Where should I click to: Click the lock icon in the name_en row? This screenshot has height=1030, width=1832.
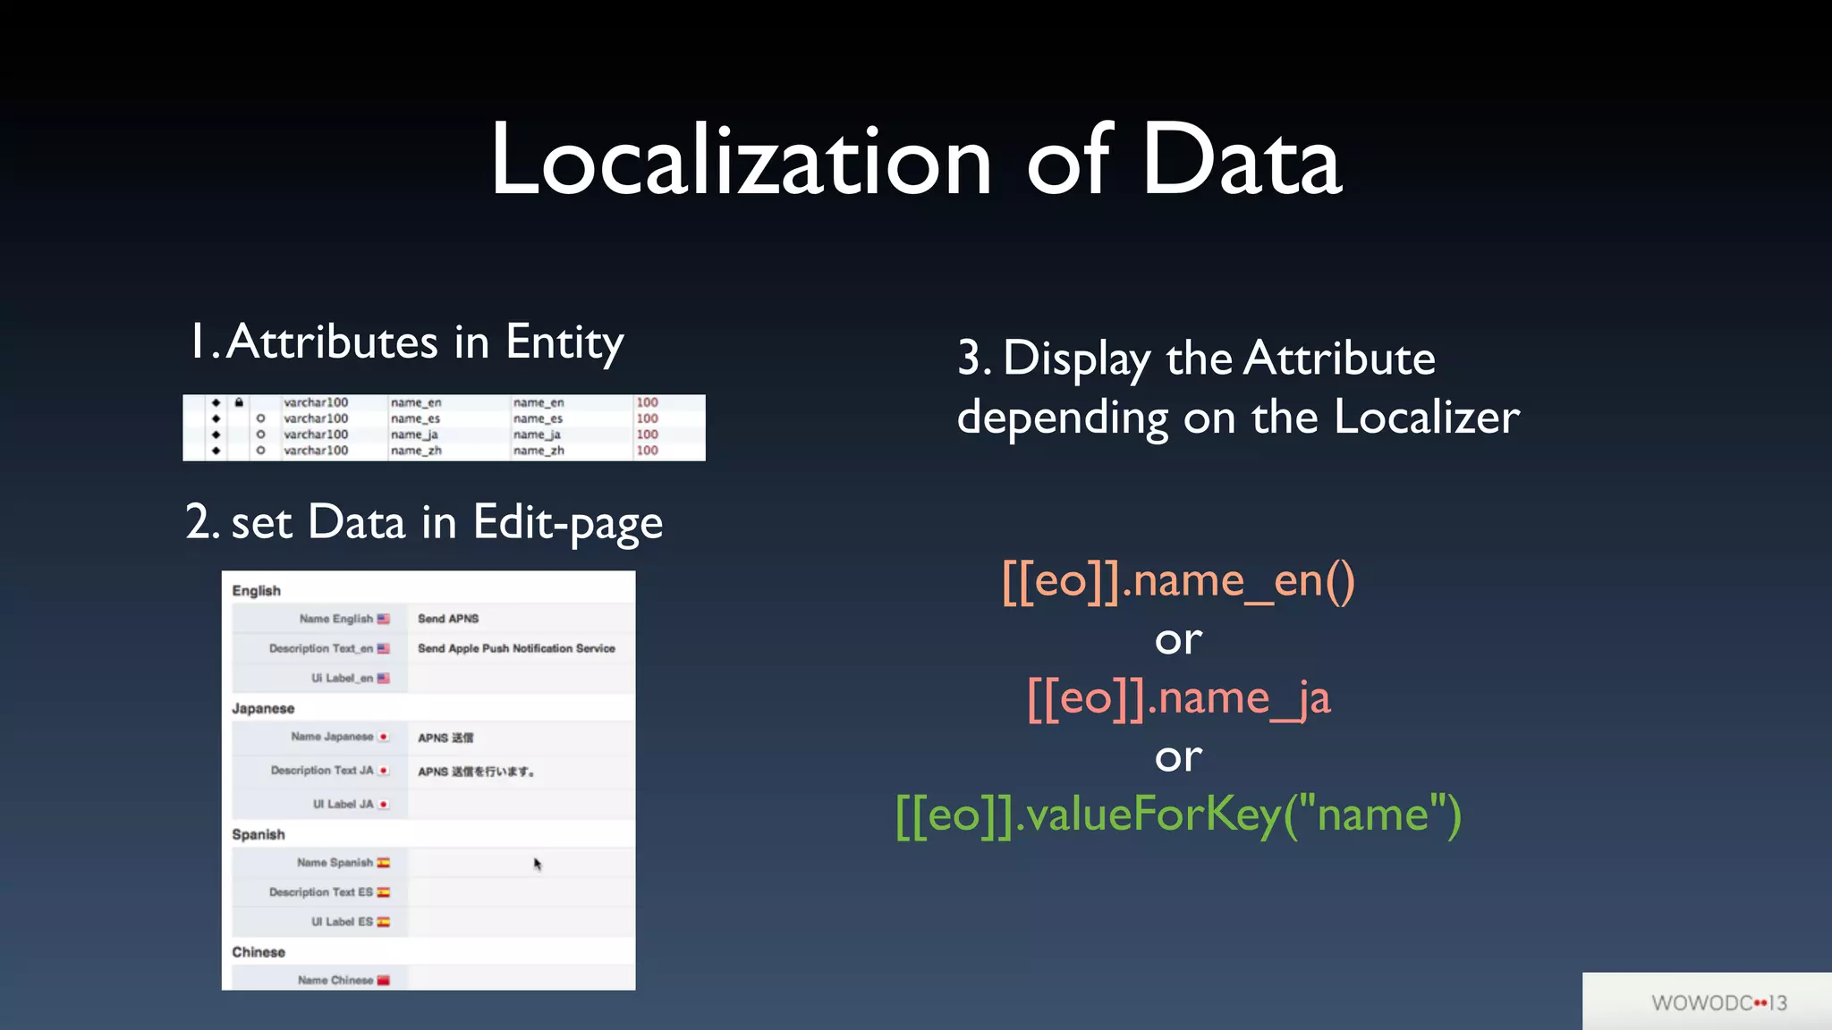tap(239, 402)
